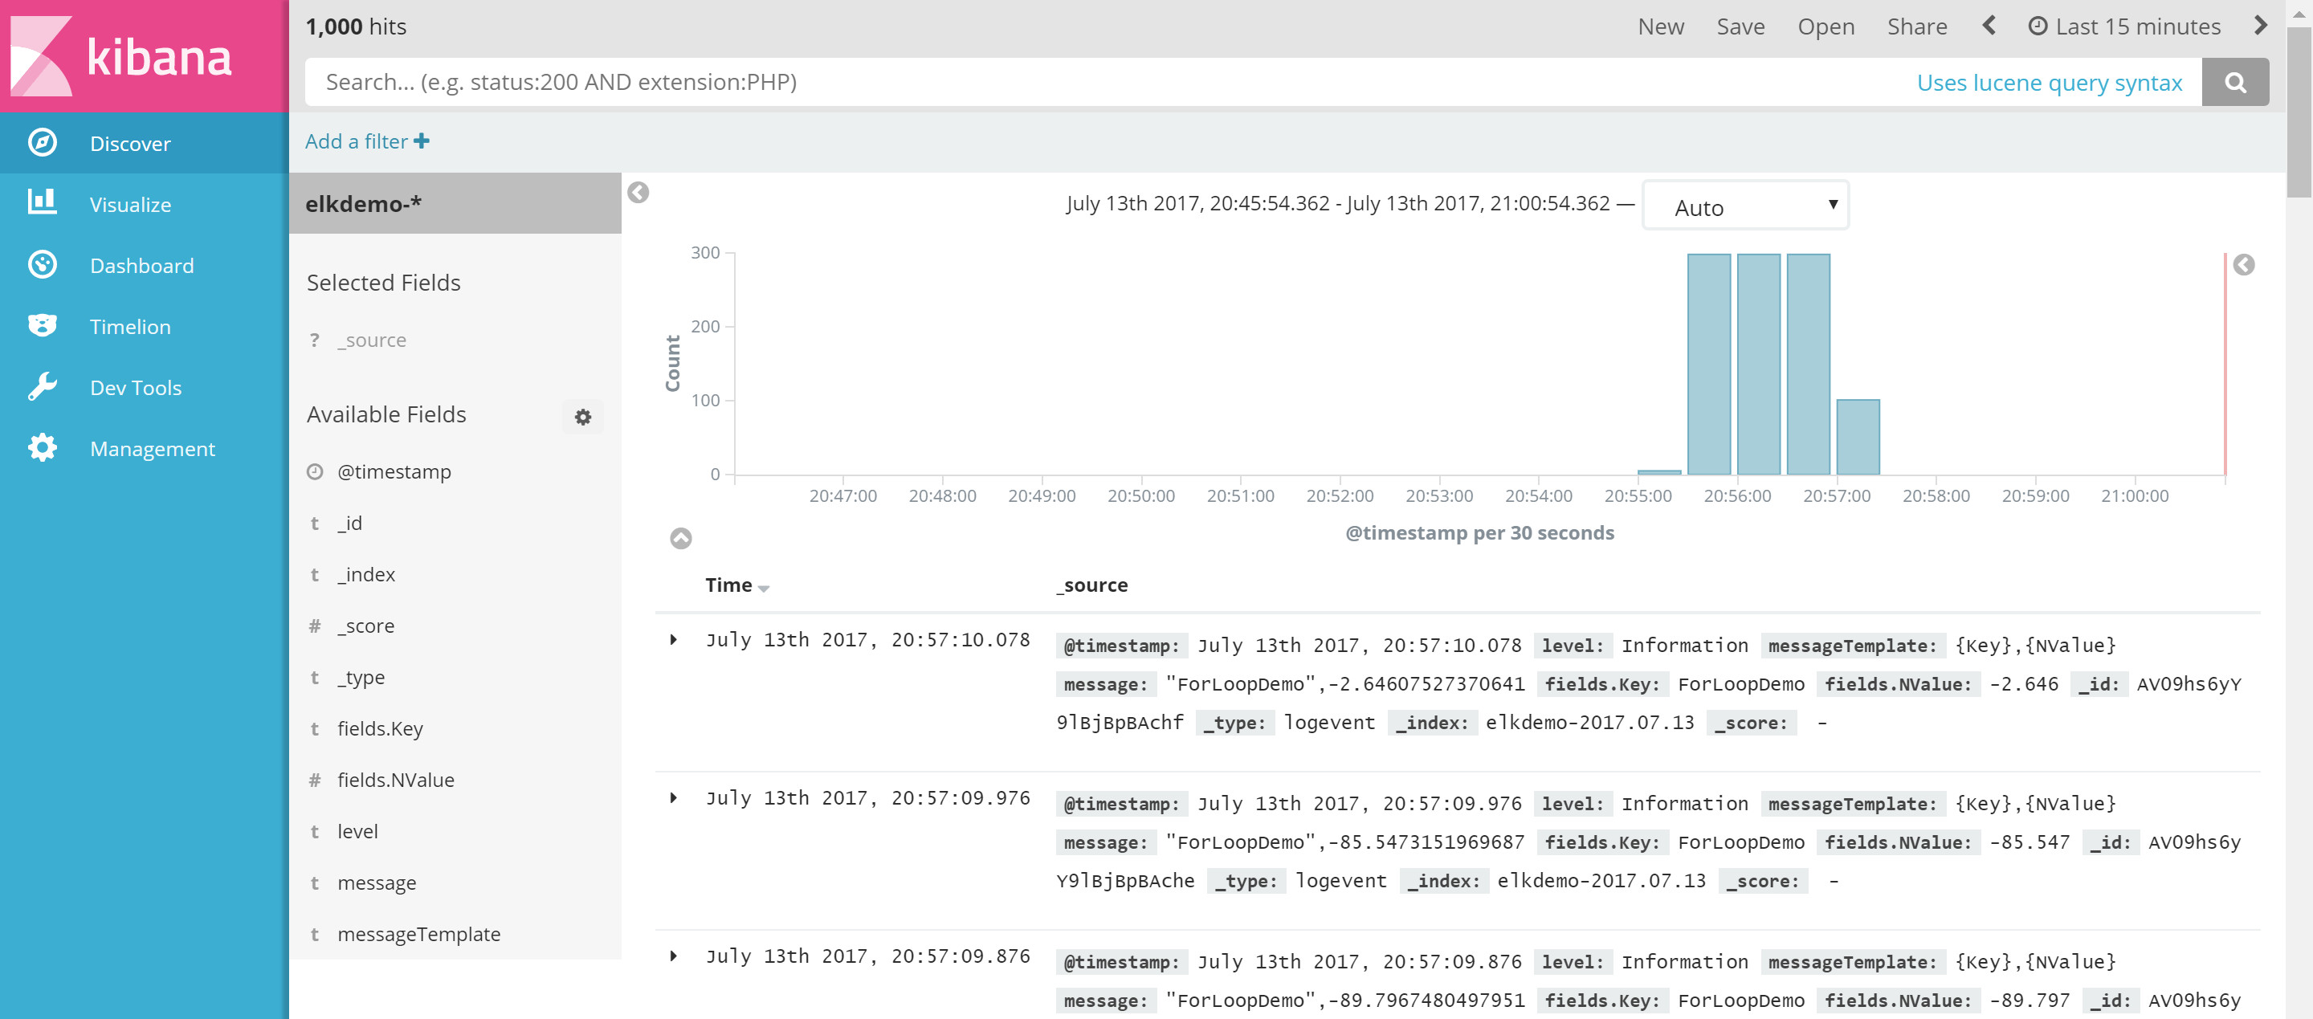Hide the chart legend panel
The height and width of the screenshot is (1019, 2313).
2243,265
